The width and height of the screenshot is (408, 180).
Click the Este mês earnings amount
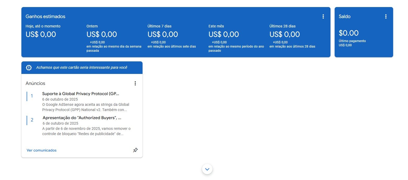pyautogui.click(x=224, y=34)
